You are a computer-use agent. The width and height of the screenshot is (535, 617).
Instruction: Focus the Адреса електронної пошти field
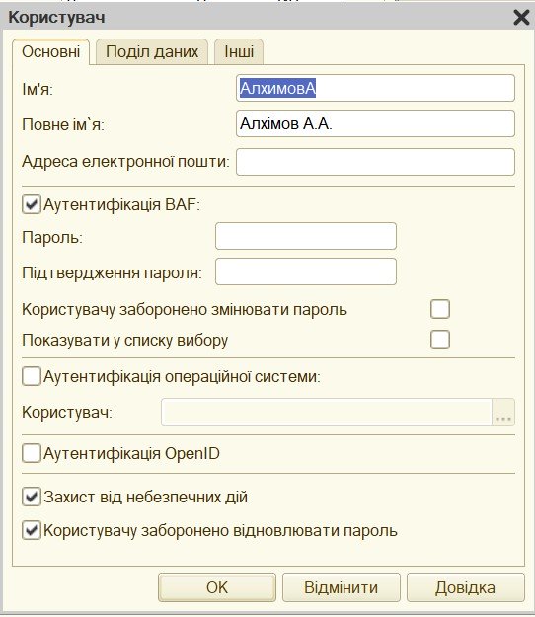coord(375,162)
